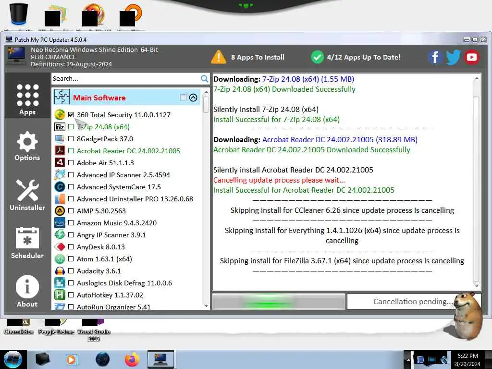Click the Advanced SystemCare icon

tap(60, 187)
